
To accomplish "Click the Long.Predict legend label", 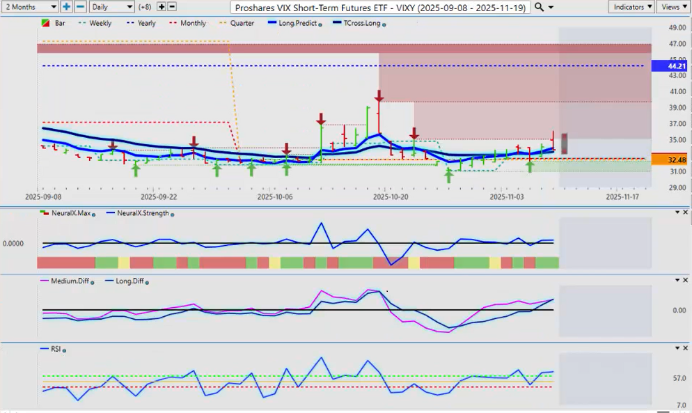I will [297, 23].
